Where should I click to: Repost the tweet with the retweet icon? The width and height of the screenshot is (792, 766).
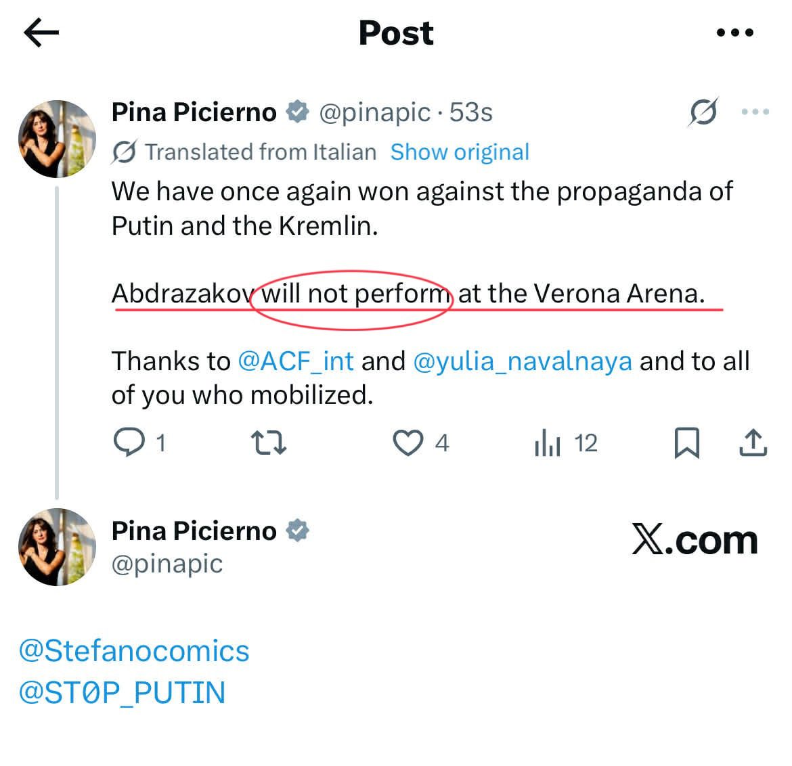(269, 443)
